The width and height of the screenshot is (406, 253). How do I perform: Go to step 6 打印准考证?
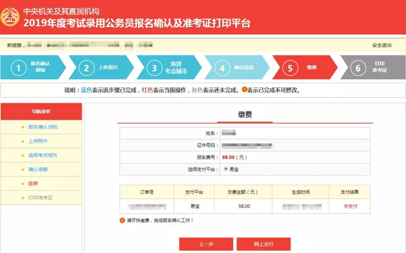(x=373, y=67)
